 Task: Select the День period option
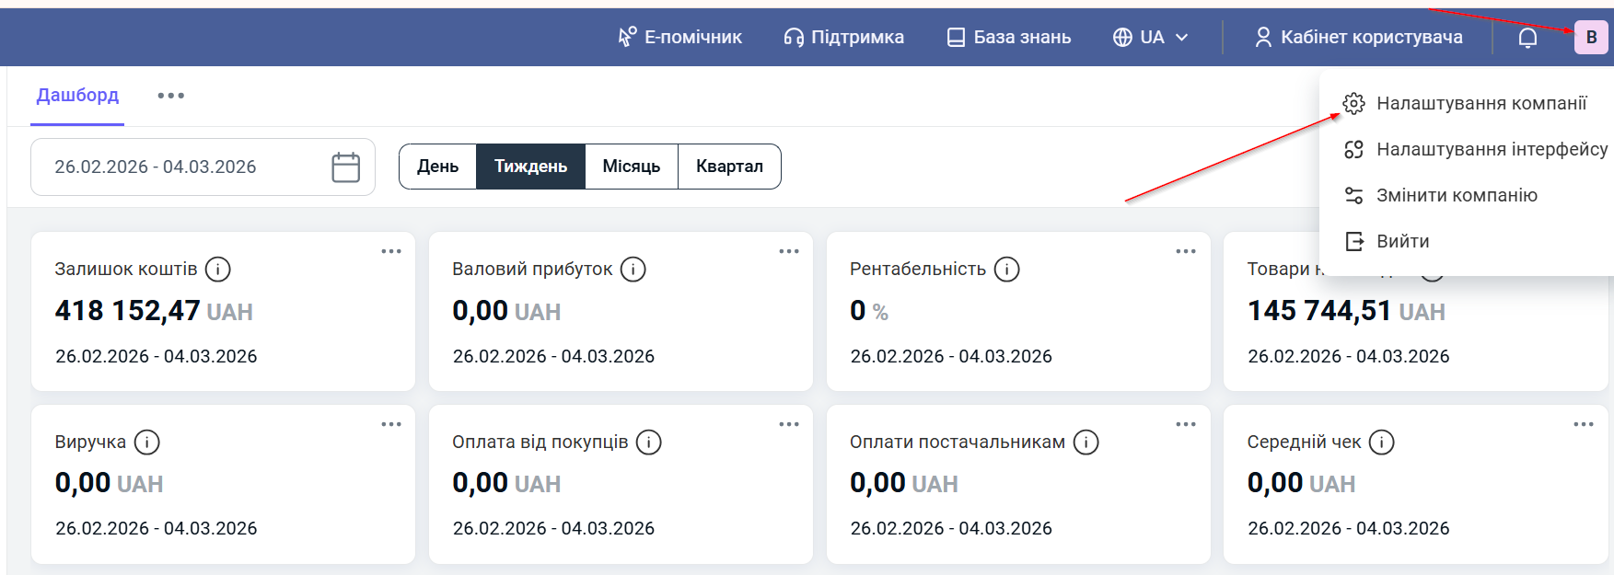click(437, 167)
